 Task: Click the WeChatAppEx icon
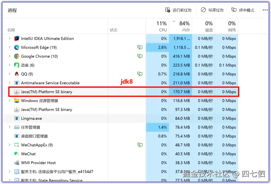16,145
